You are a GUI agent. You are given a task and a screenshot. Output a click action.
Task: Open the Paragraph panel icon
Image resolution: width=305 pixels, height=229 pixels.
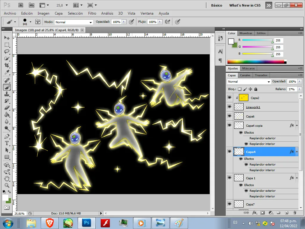click(x=220, y=60)
